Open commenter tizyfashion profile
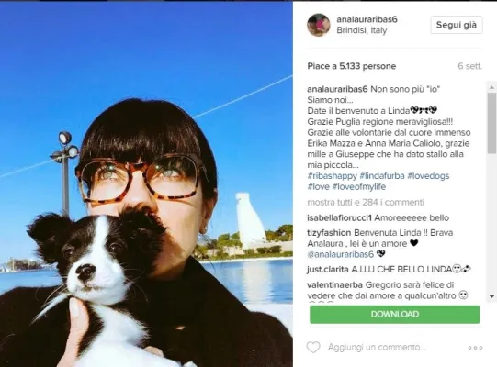The width and height of the screenshot is (497, 367). (329, 233)
